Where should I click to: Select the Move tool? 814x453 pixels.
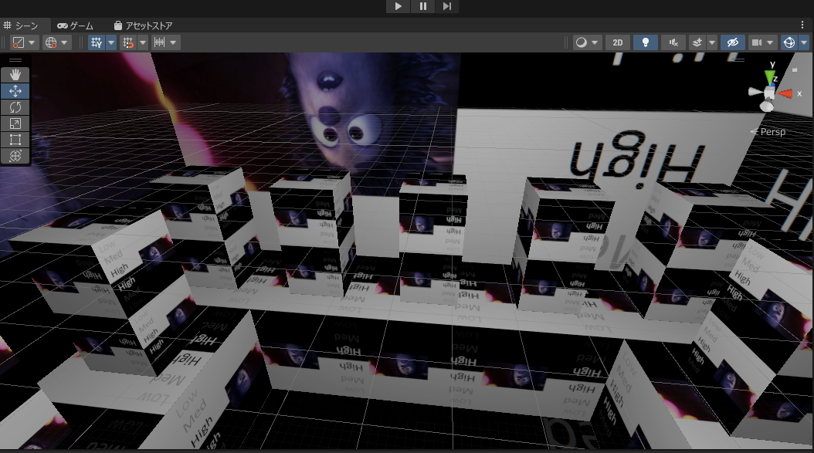(x=15, y=91)
